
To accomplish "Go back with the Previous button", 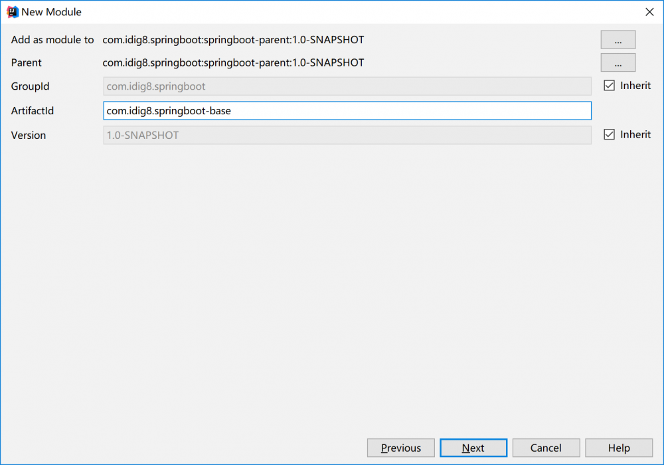I will [x=400, y=448].
